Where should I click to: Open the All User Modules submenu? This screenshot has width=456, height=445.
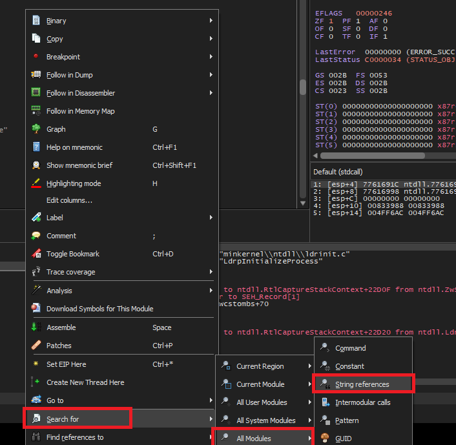click(262, 402)
